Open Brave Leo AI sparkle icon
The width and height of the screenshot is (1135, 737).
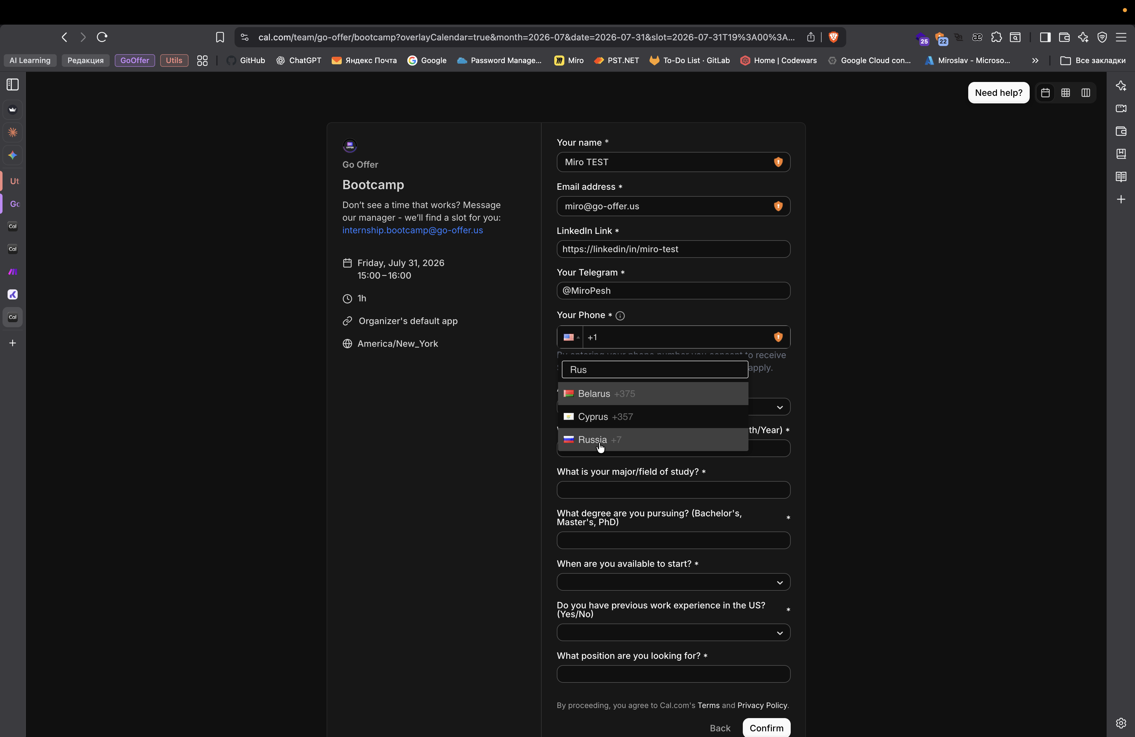[1083, 37]
